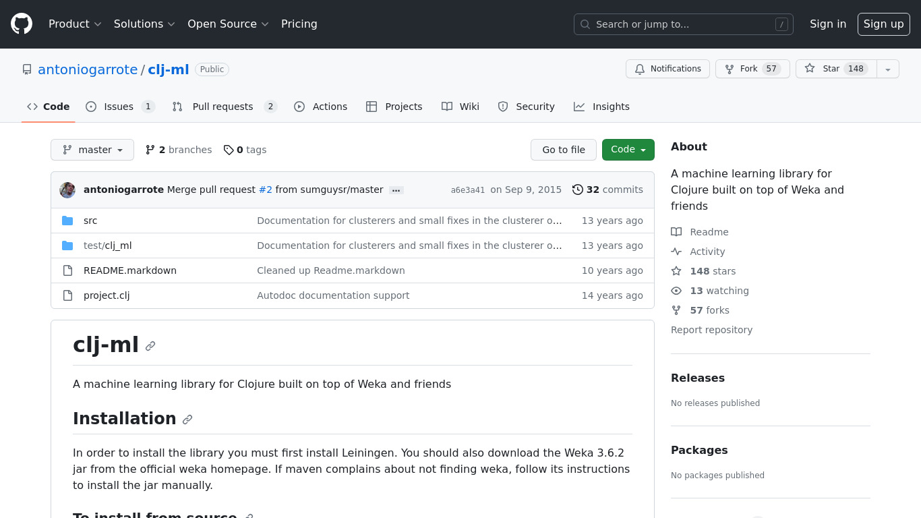Click anchor link icon beside clj-ml heading
This screenshot has height=518, width=921.
tap(150, 346)
